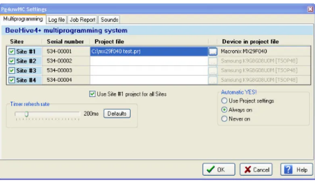This screenshot has height=181, width=315.
Task: Click Samsung device text in Site #2 row
Action: click(x=259, y=60)
